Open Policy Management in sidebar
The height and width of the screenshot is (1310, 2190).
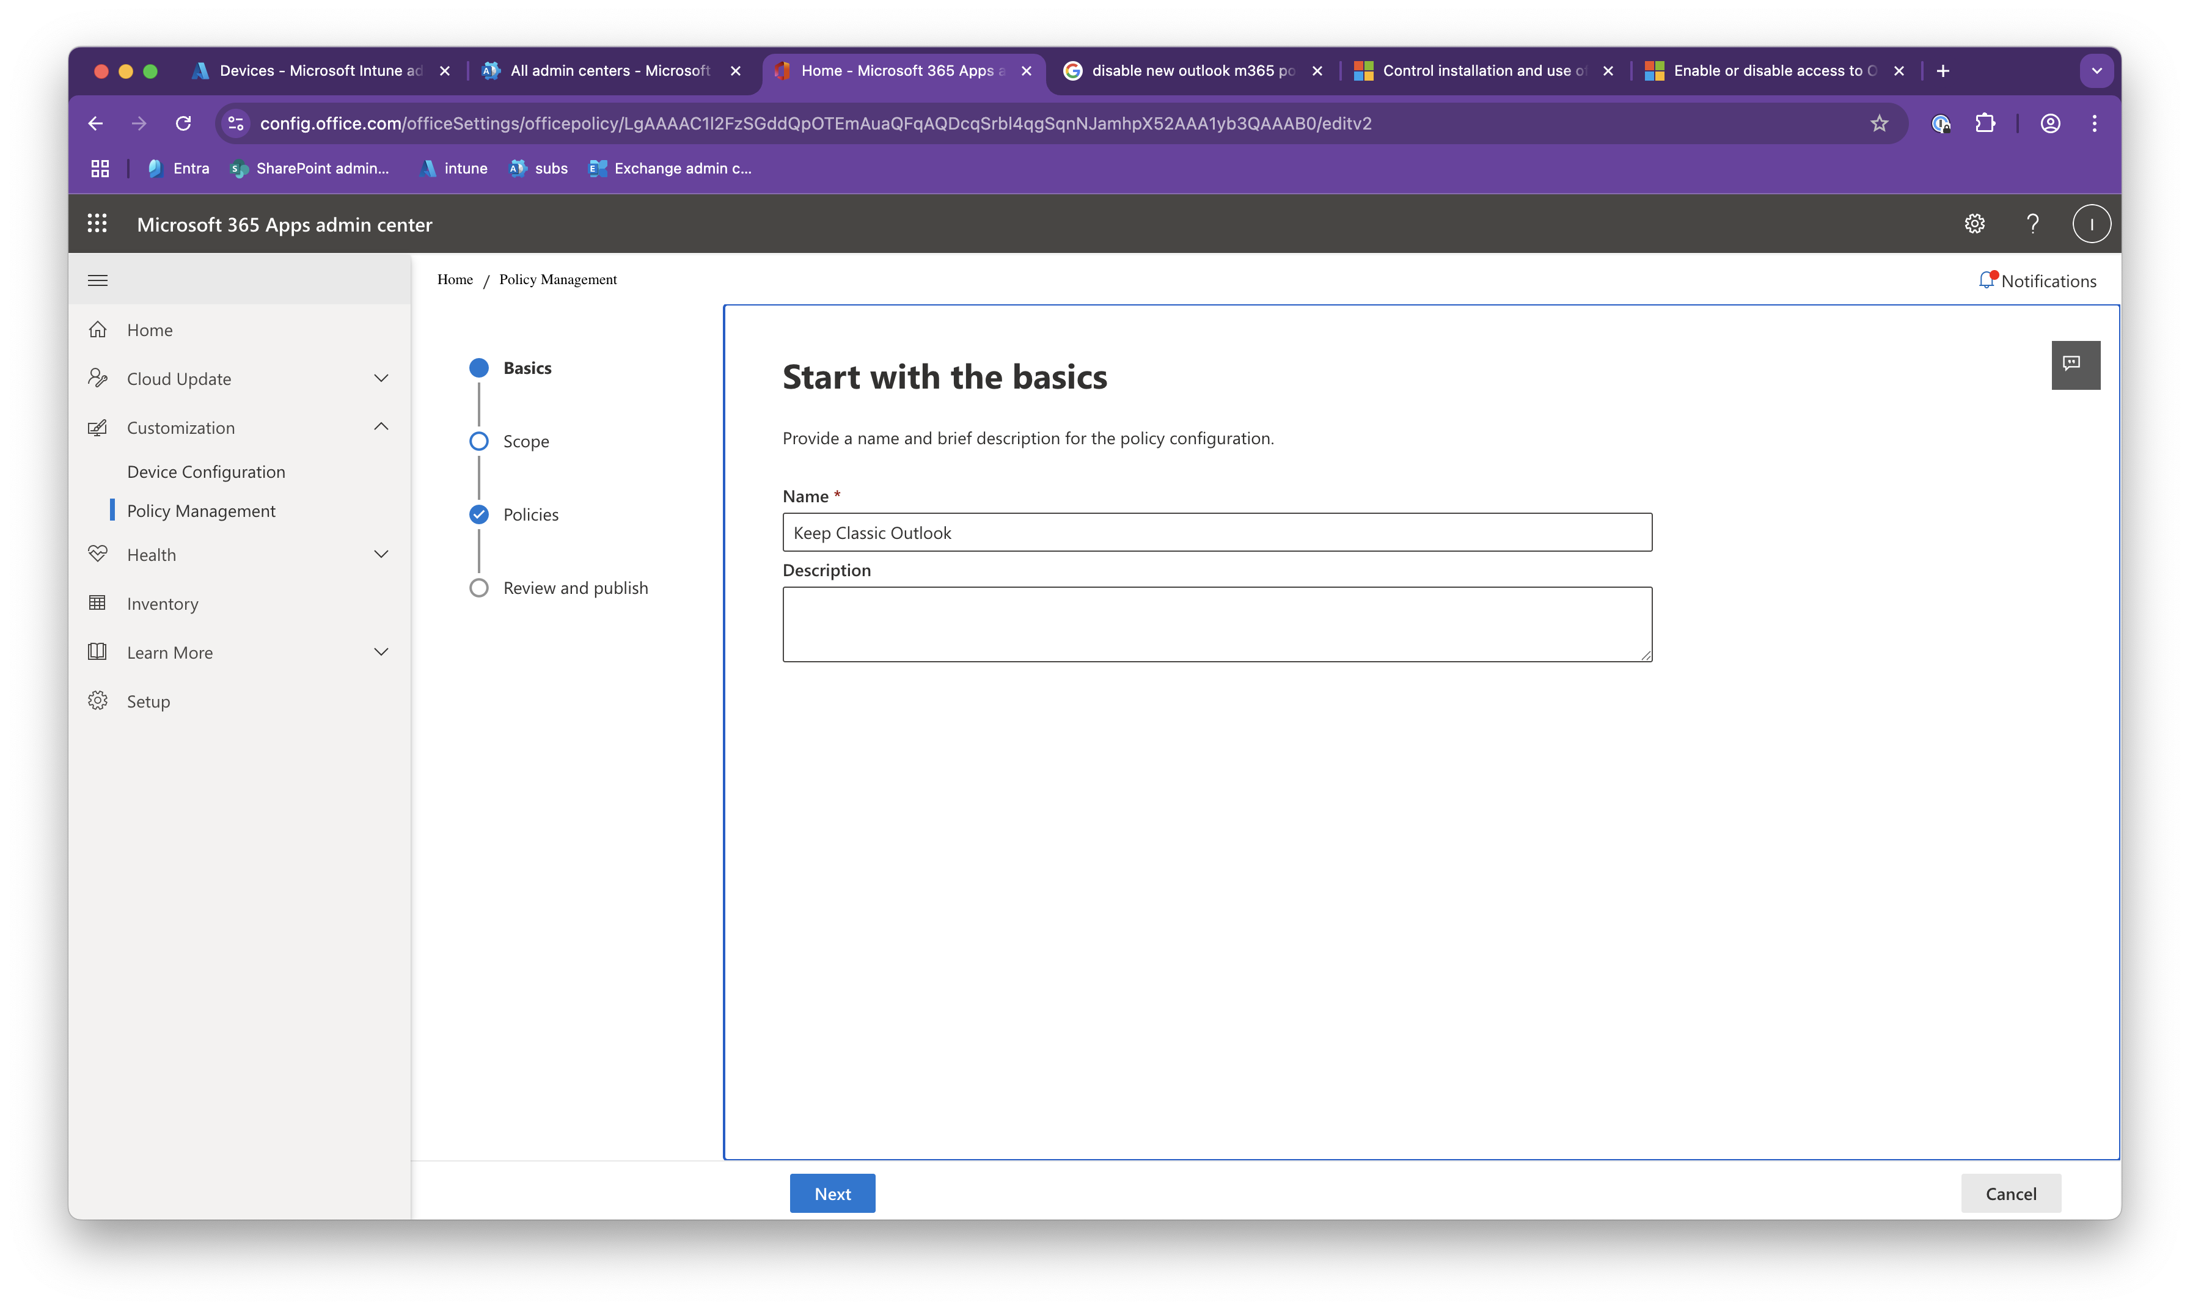[x=201, y=511]
